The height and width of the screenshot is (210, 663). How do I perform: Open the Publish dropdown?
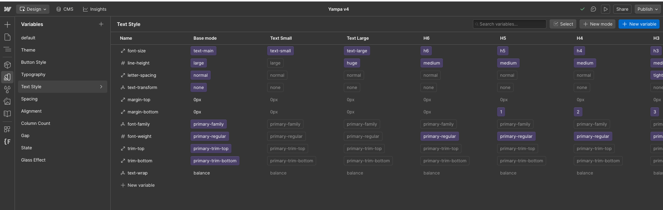pyautogui.click(x=647, y=9)
